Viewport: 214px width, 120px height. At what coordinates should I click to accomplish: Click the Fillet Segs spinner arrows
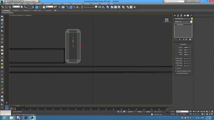190,65
